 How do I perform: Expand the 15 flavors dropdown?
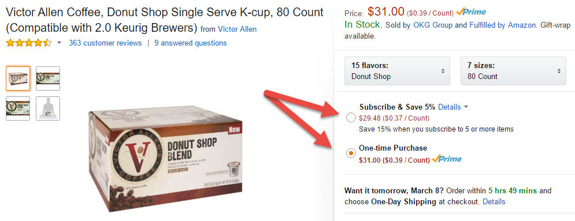(x=397, y=71)
